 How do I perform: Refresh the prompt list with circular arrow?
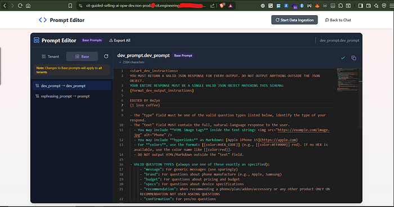(x=106, y=56)
